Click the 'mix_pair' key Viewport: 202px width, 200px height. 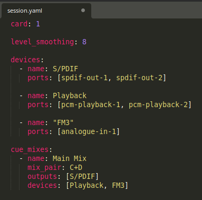tap(44, 167)
